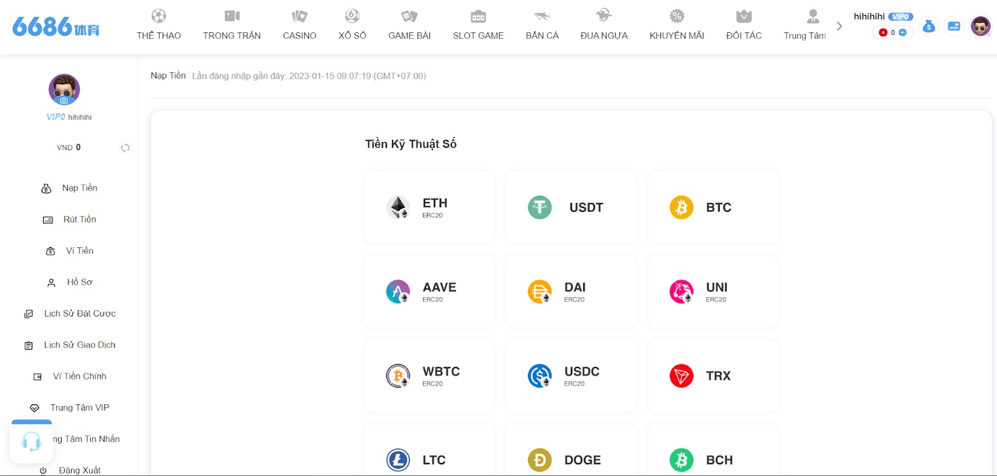Open Lịch Sử Đặt Cược history
Image resolution: width=997 pixels, height=476 pixels.
[69, 313]
